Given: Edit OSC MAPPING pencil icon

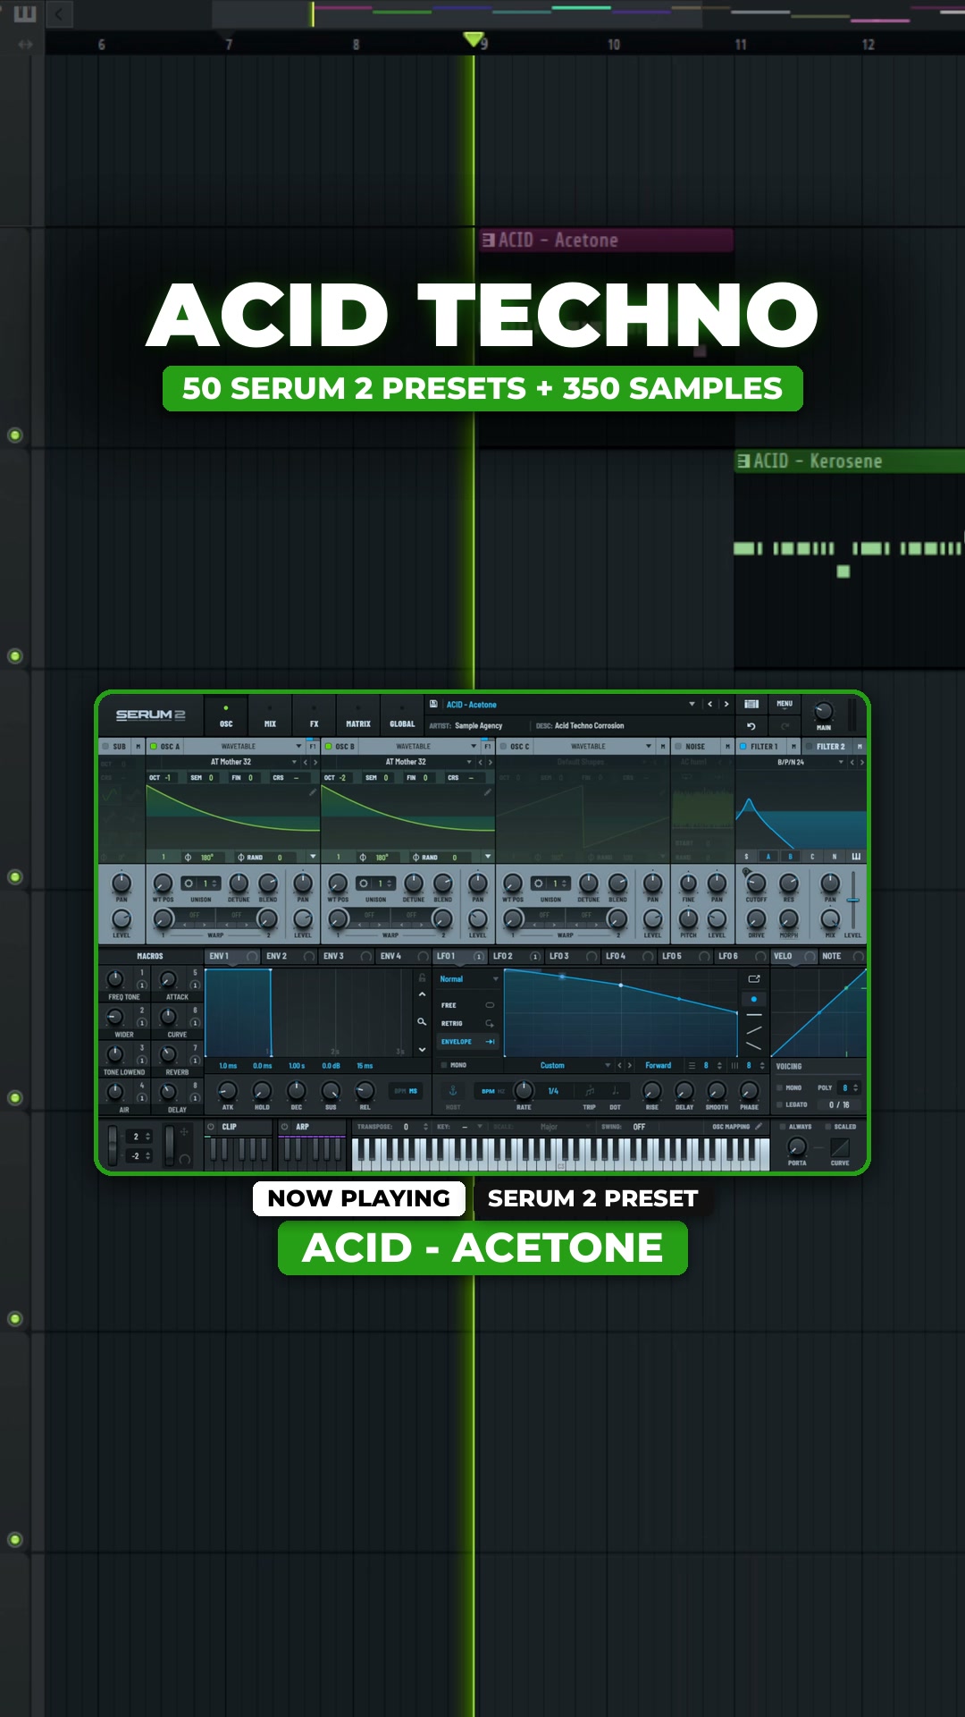Looking at the screenshot, I should [x=759, y=1127].
